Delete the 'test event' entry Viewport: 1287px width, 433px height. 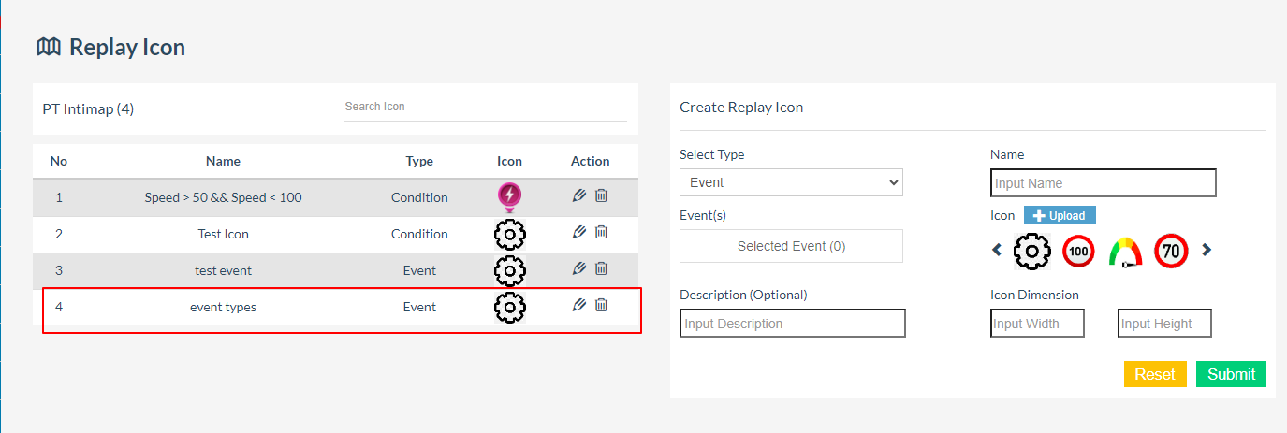pos(602,268)
